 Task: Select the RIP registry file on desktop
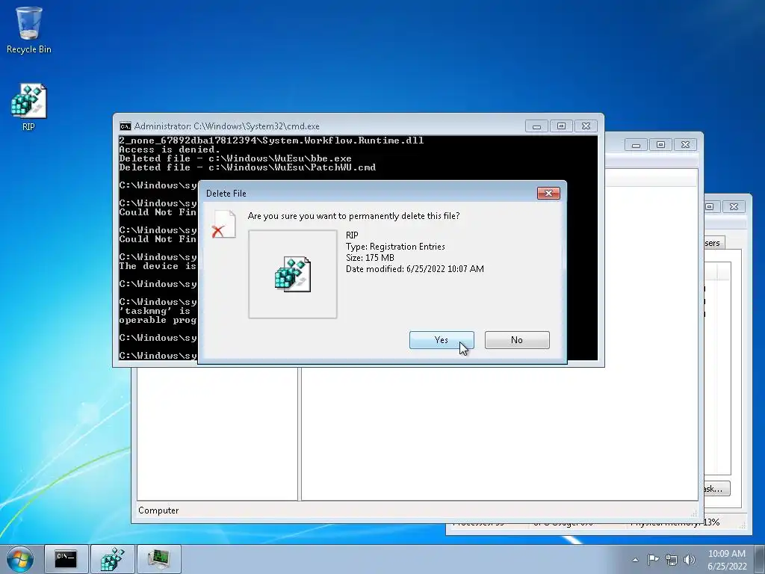[x=29, y=108]
